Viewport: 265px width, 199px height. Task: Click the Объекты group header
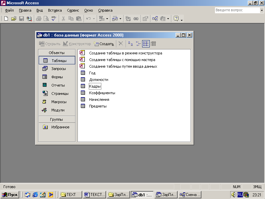coord(57,53)
